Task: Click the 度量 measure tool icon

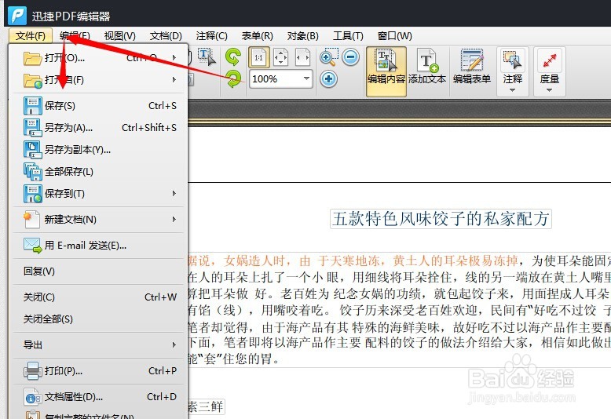Action: click(550, 60)
